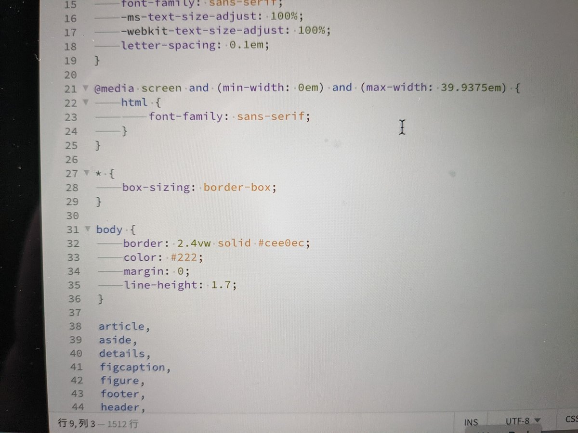Collapse the nested html rule at line 22
The image size is (578, 433).
click(x=86, y=102)
